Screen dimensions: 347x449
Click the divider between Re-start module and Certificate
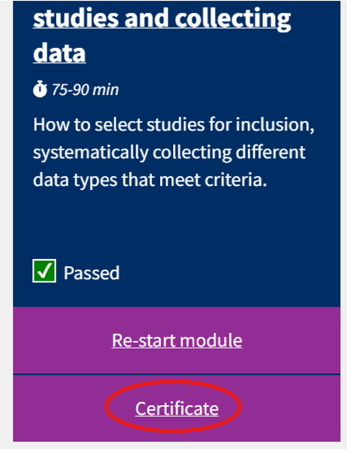point(177,374)
